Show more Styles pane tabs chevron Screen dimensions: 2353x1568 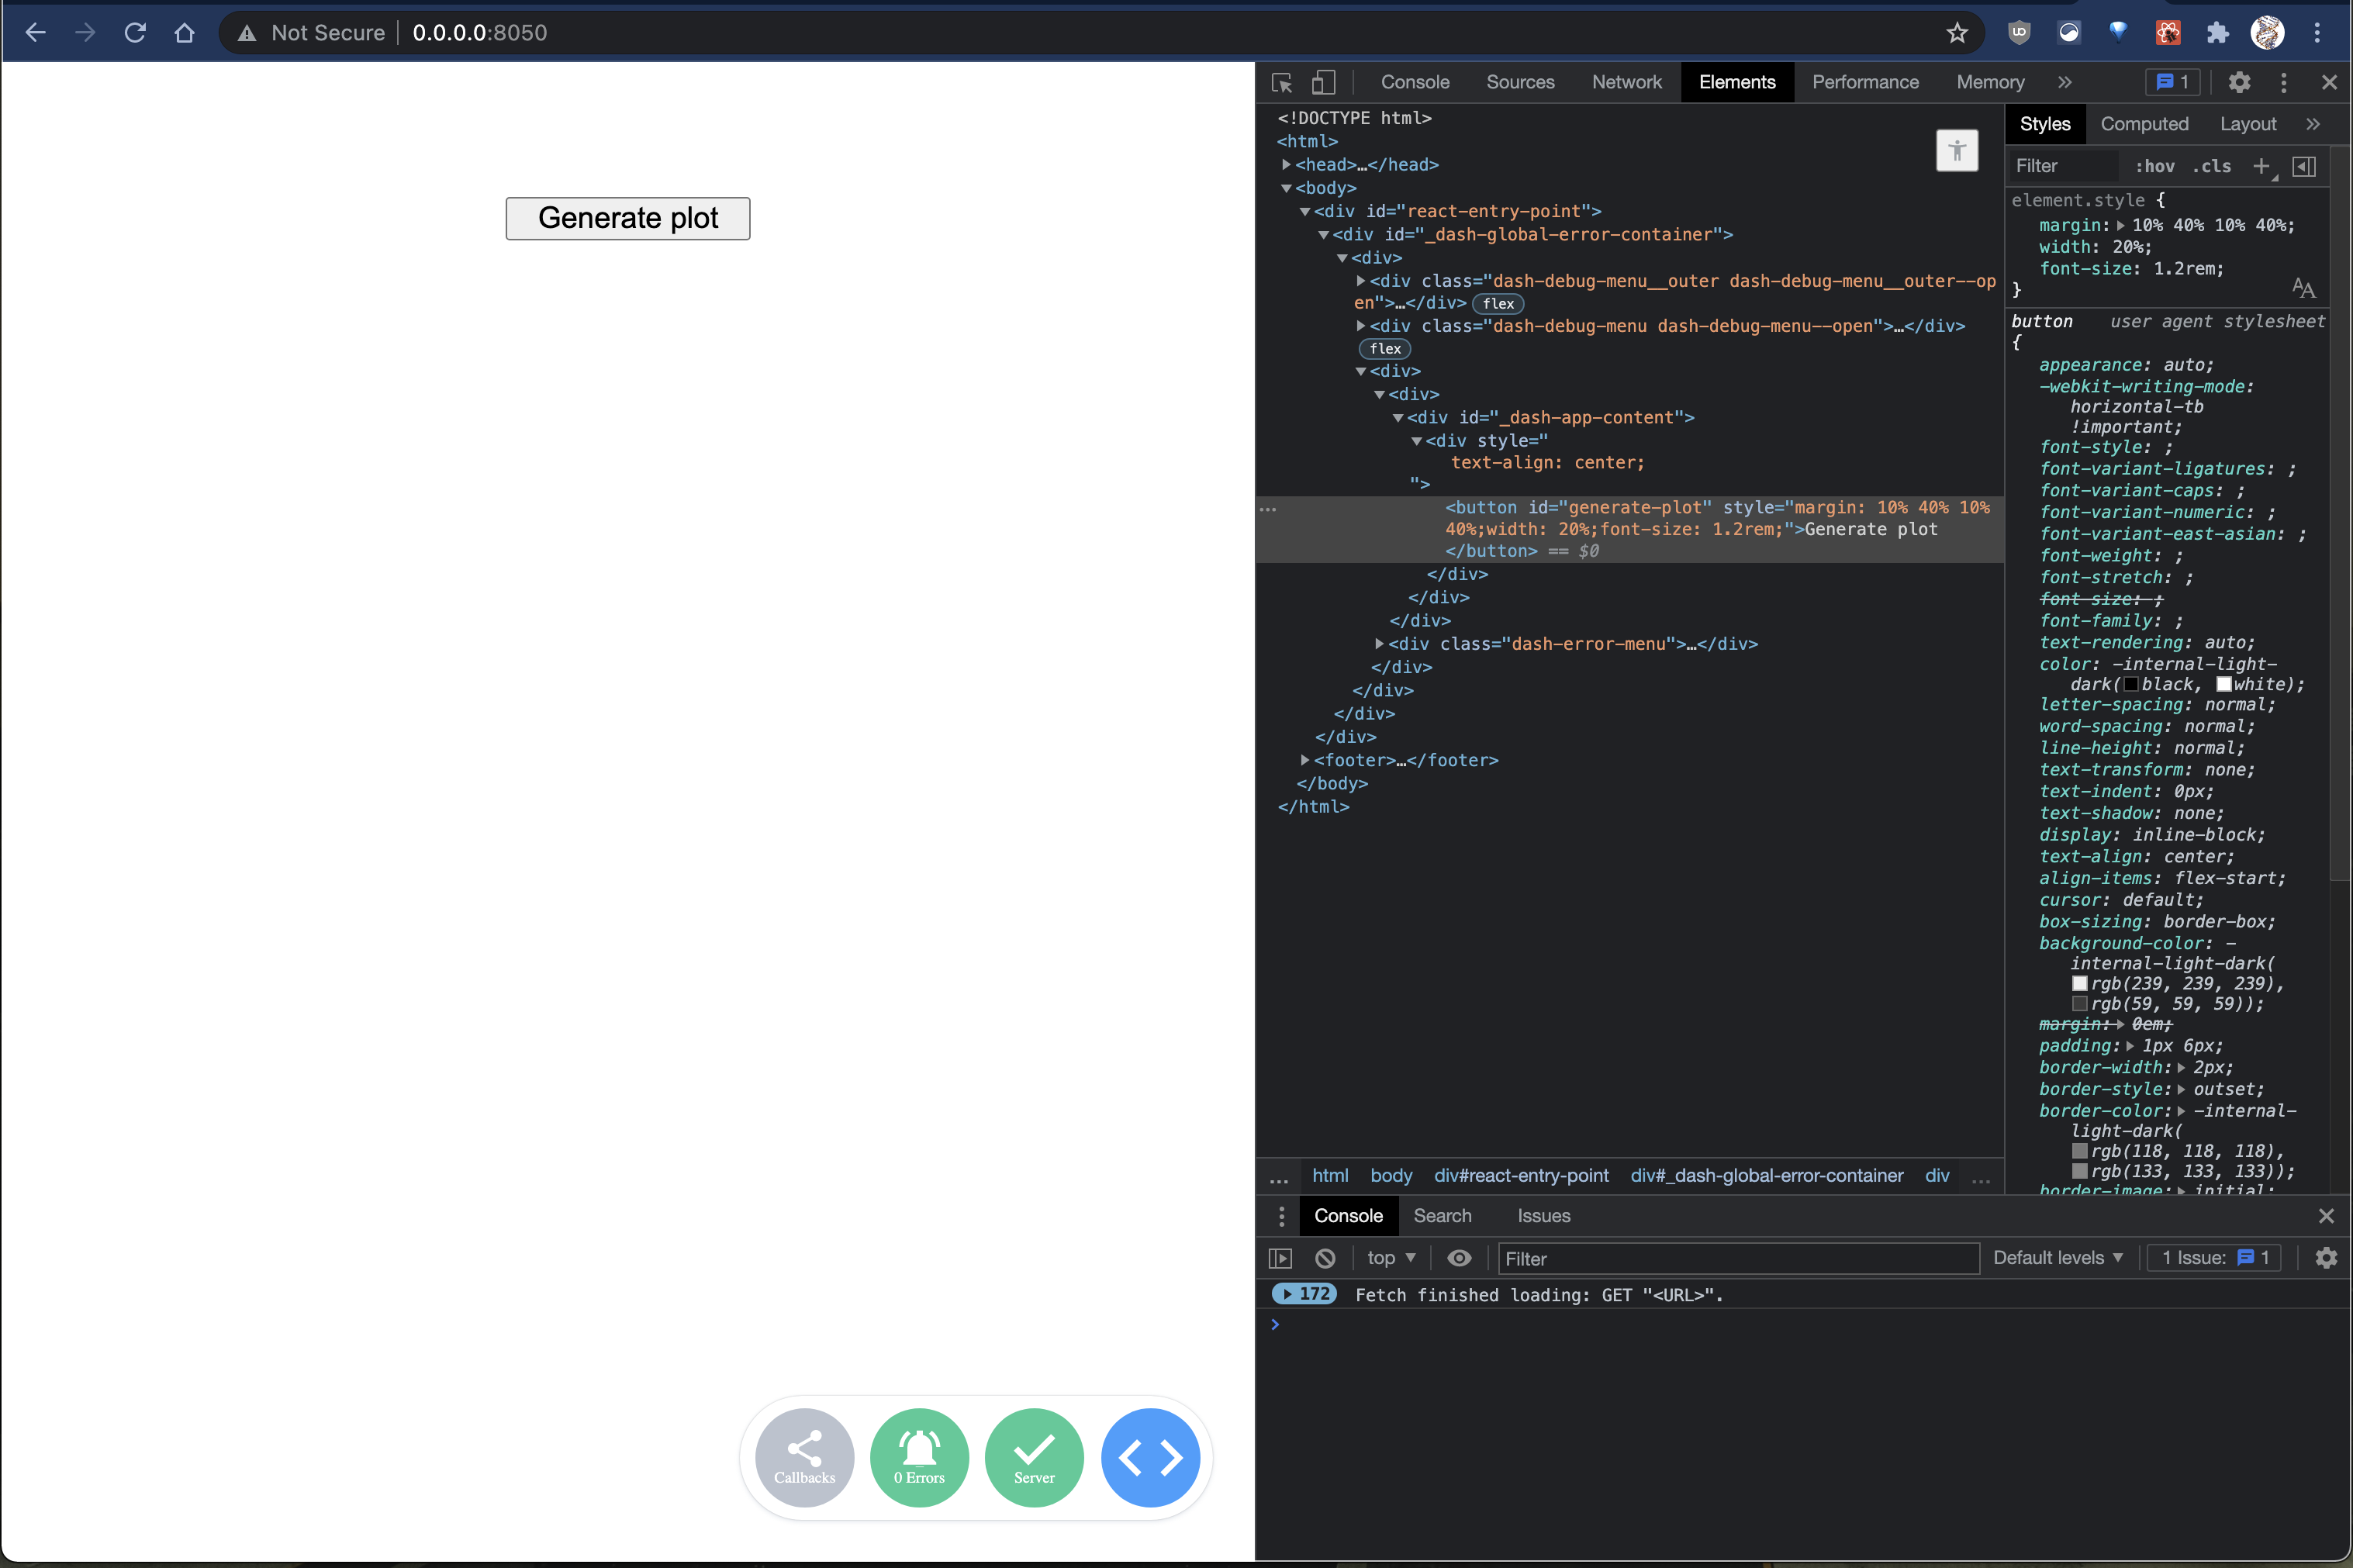2313,124
